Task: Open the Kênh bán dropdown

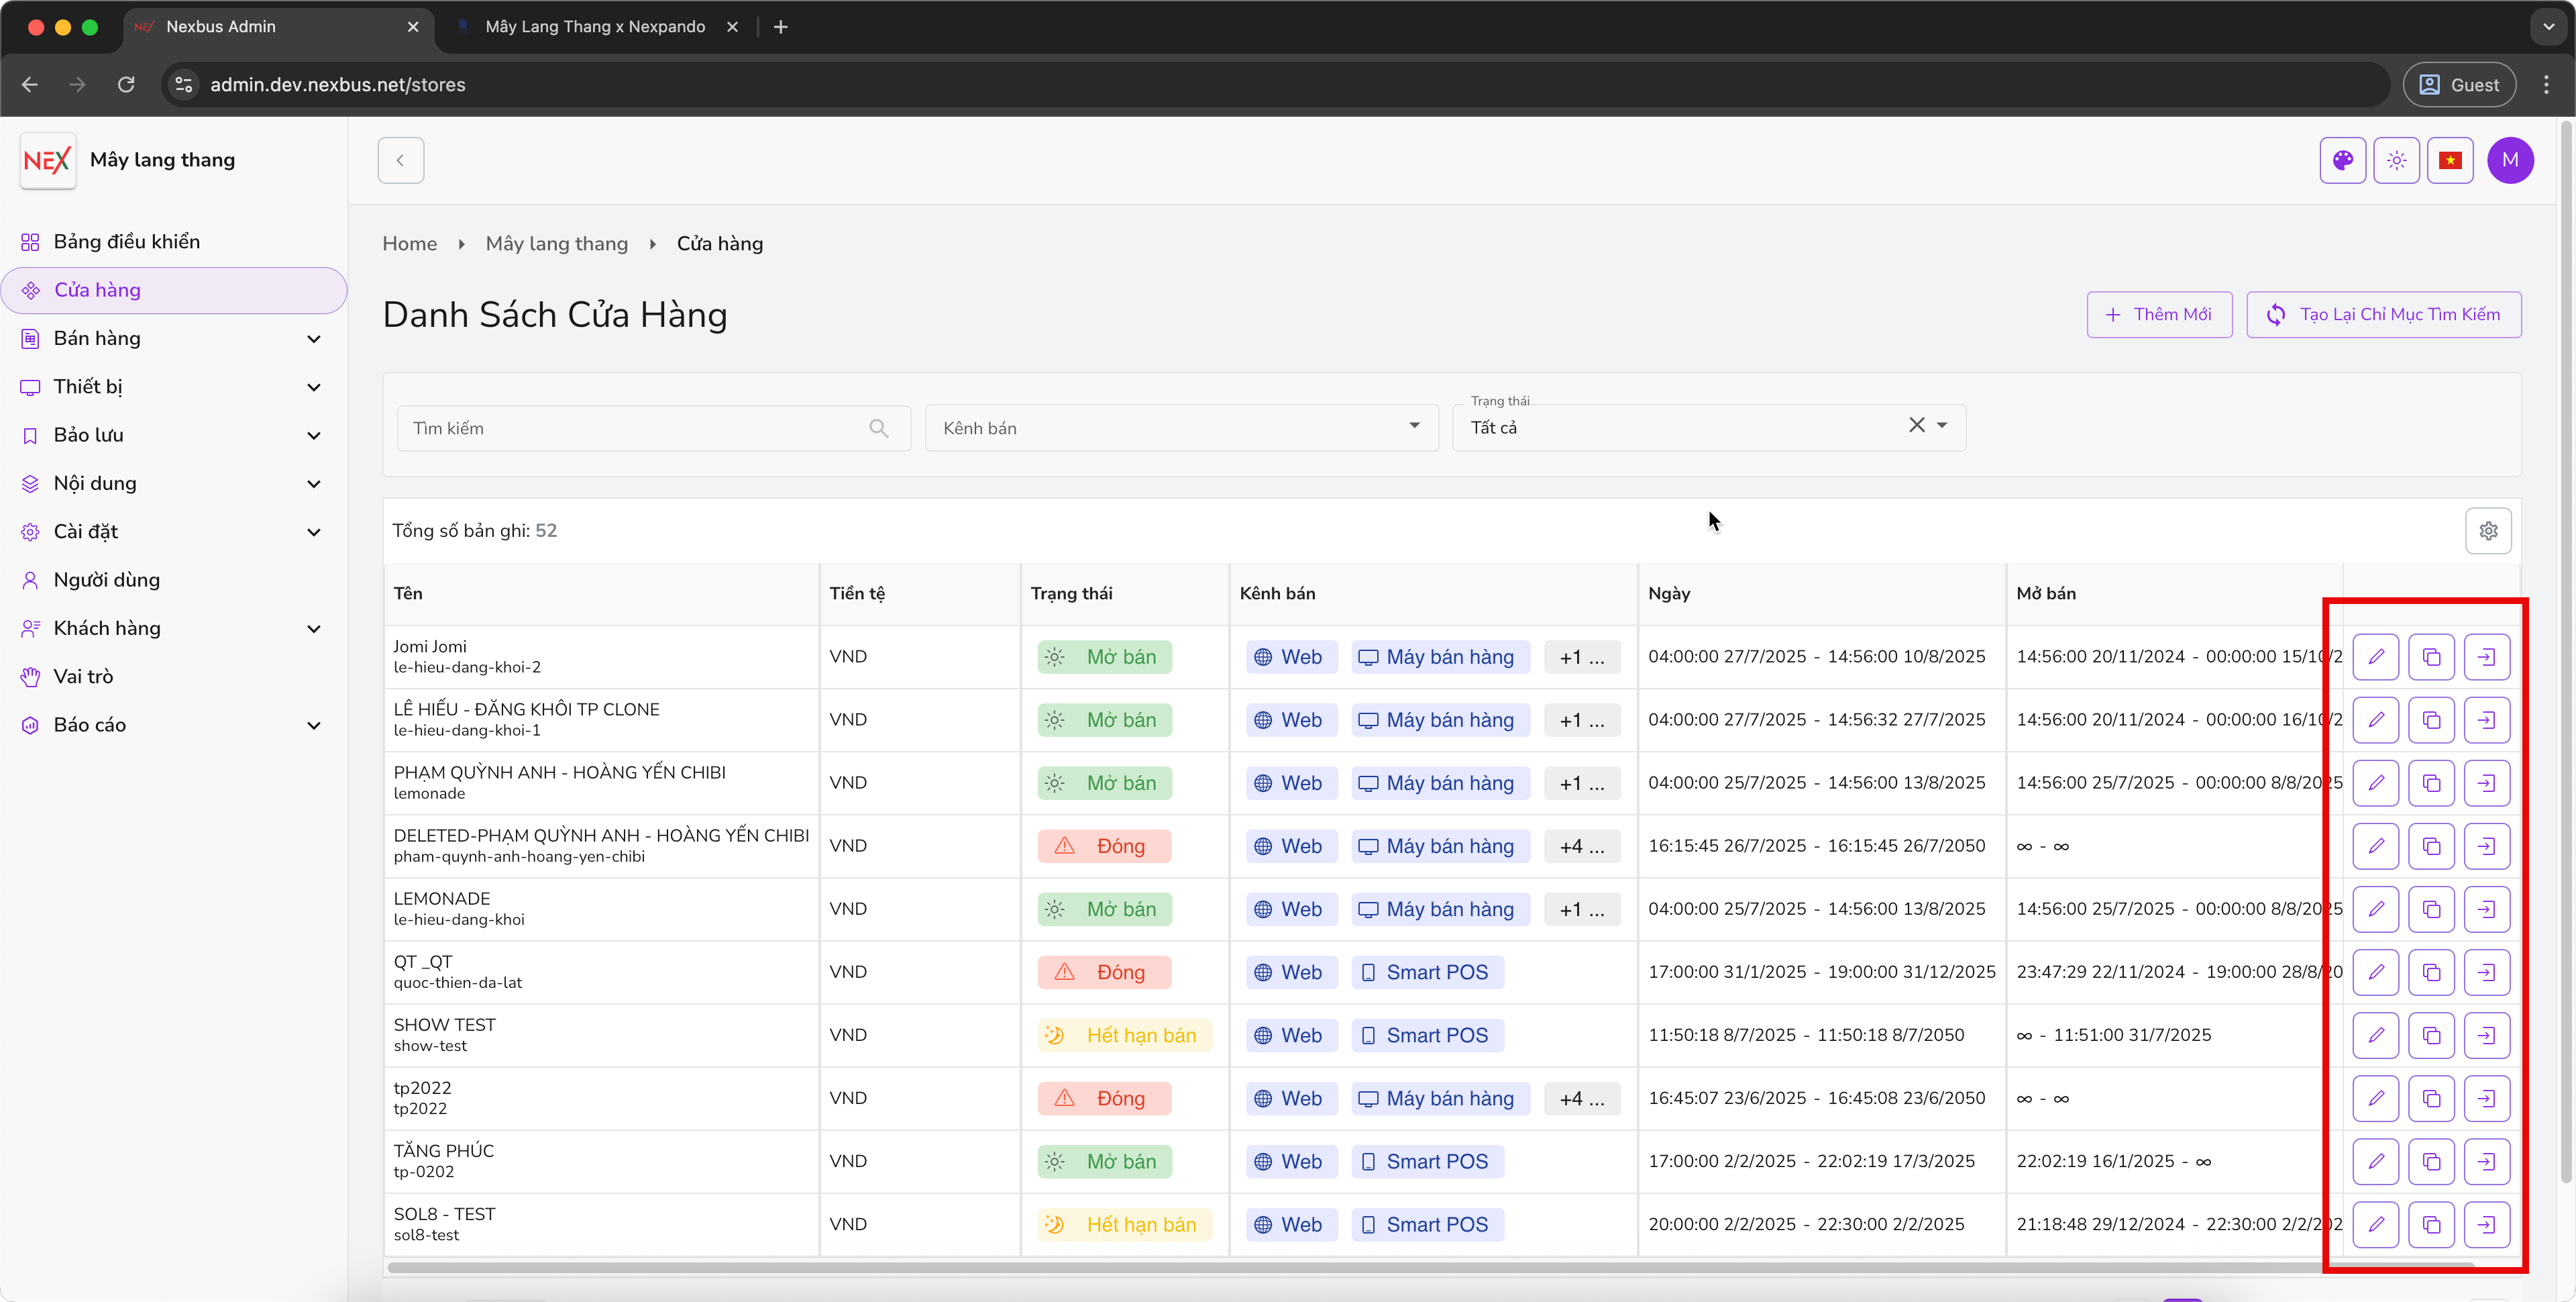Action: [x=1180, y=428]
